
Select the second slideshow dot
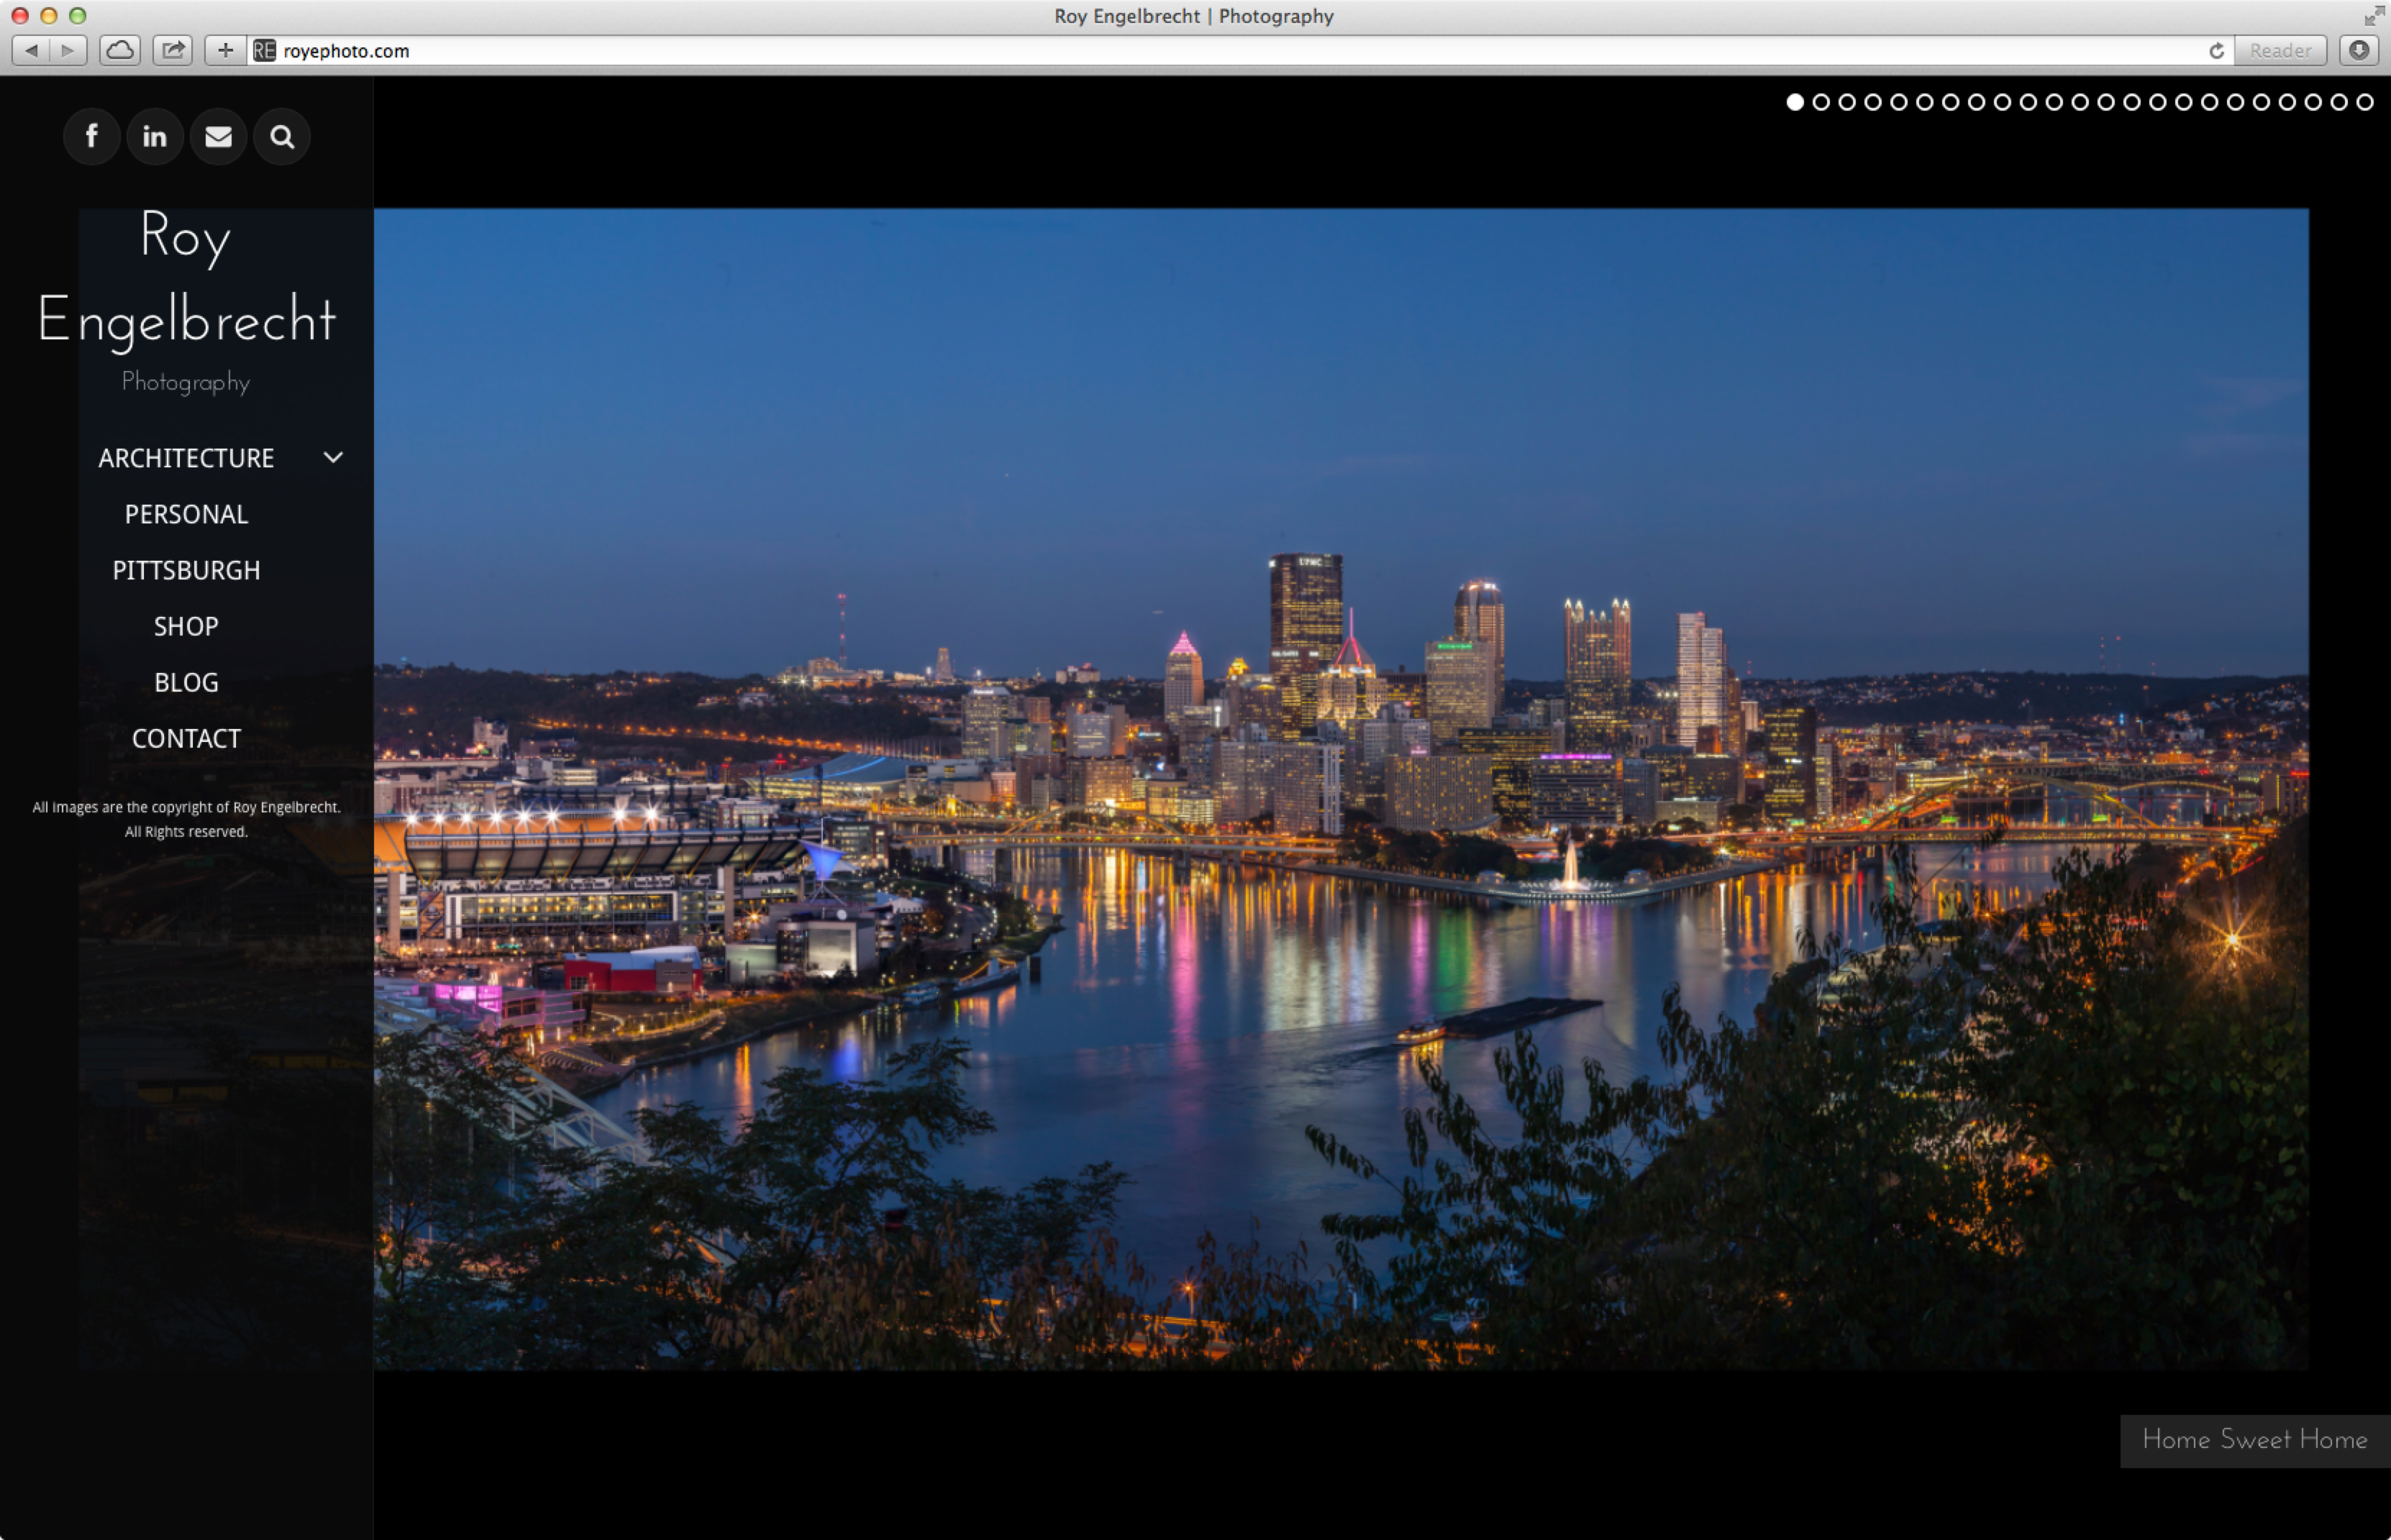[x=1821, y=102]
